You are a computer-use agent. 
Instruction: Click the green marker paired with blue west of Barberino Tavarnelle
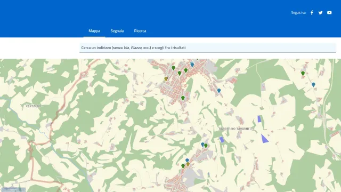click(x=206, y=146)
